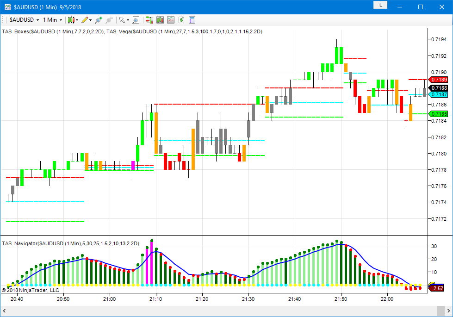Click the 0.7172 price axis label

click(439, 219)
